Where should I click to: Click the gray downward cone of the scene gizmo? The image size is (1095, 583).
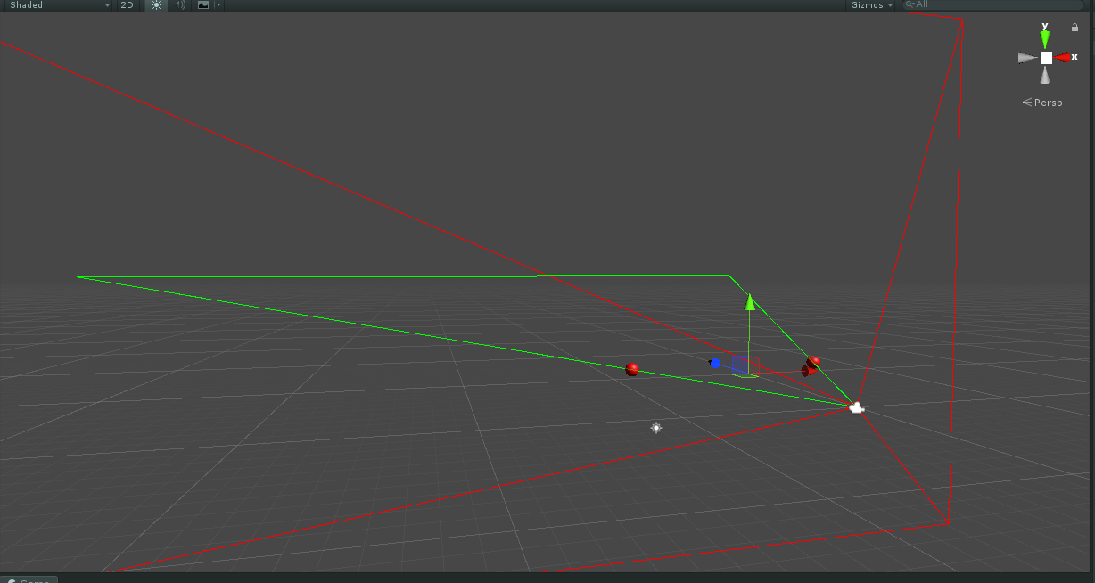click(1044, 75)
